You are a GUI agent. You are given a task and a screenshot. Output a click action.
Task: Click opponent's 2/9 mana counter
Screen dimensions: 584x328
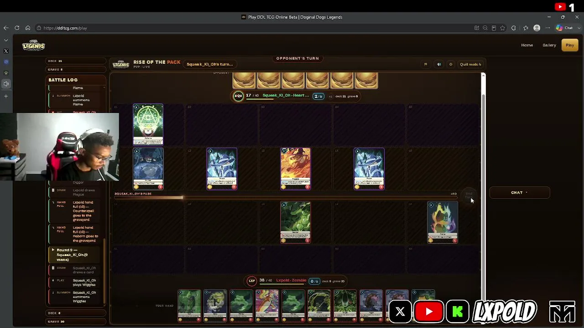[318, 96]
